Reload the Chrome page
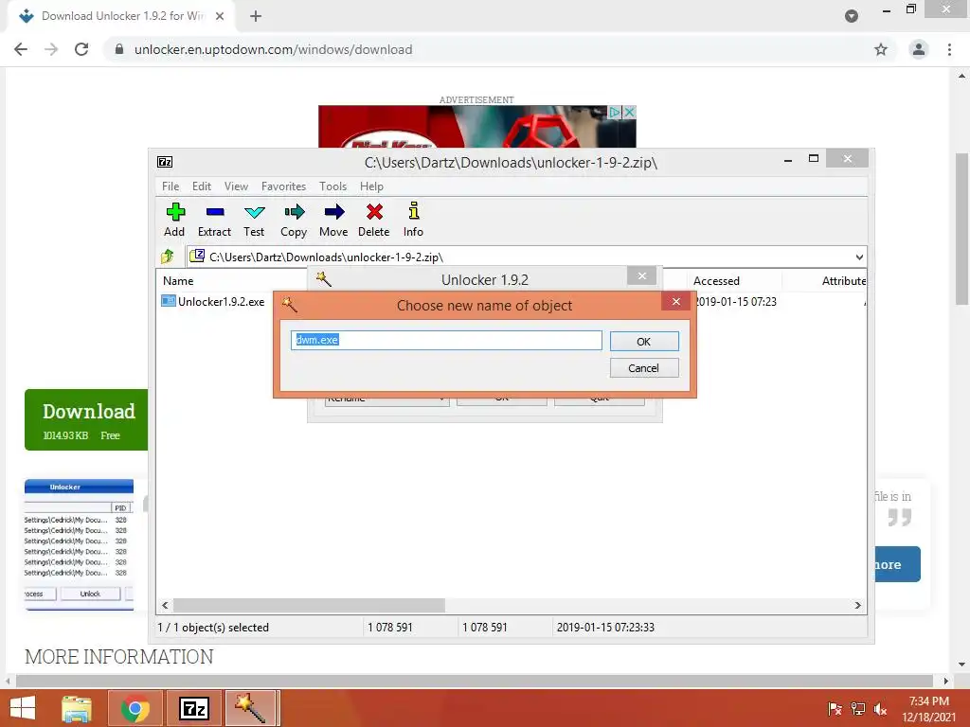 81,49
